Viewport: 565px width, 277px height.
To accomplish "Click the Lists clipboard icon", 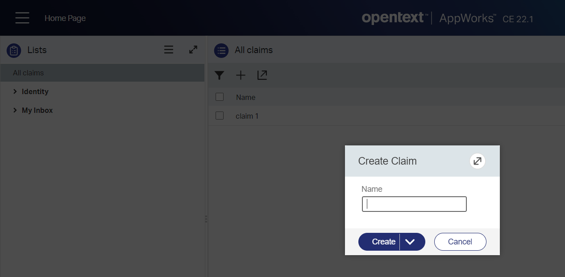I will pyautogui.click(x=14, y=50).
